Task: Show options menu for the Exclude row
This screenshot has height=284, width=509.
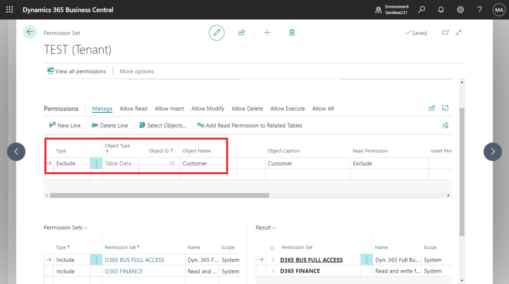Action: pos(96,163)
